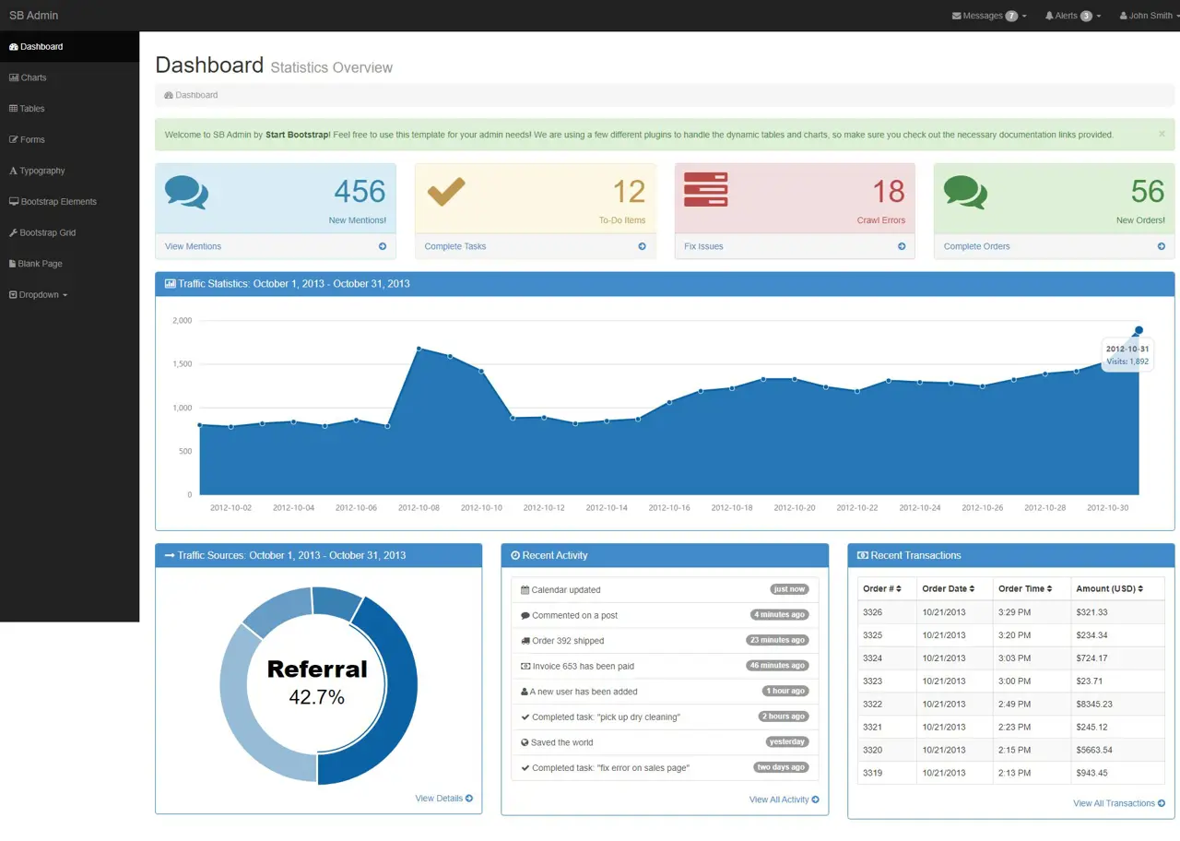Viewport: 1180px width, 841px height.
Task: Click the green comments icon on New Orders card
Action: (965, 192)
